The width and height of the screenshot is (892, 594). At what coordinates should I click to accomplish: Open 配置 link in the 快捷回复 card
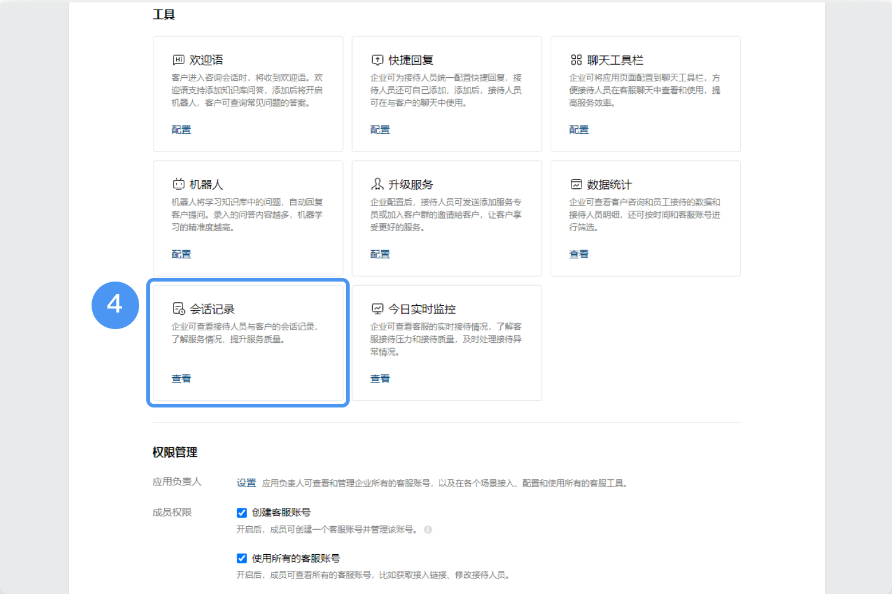point(380,129)
